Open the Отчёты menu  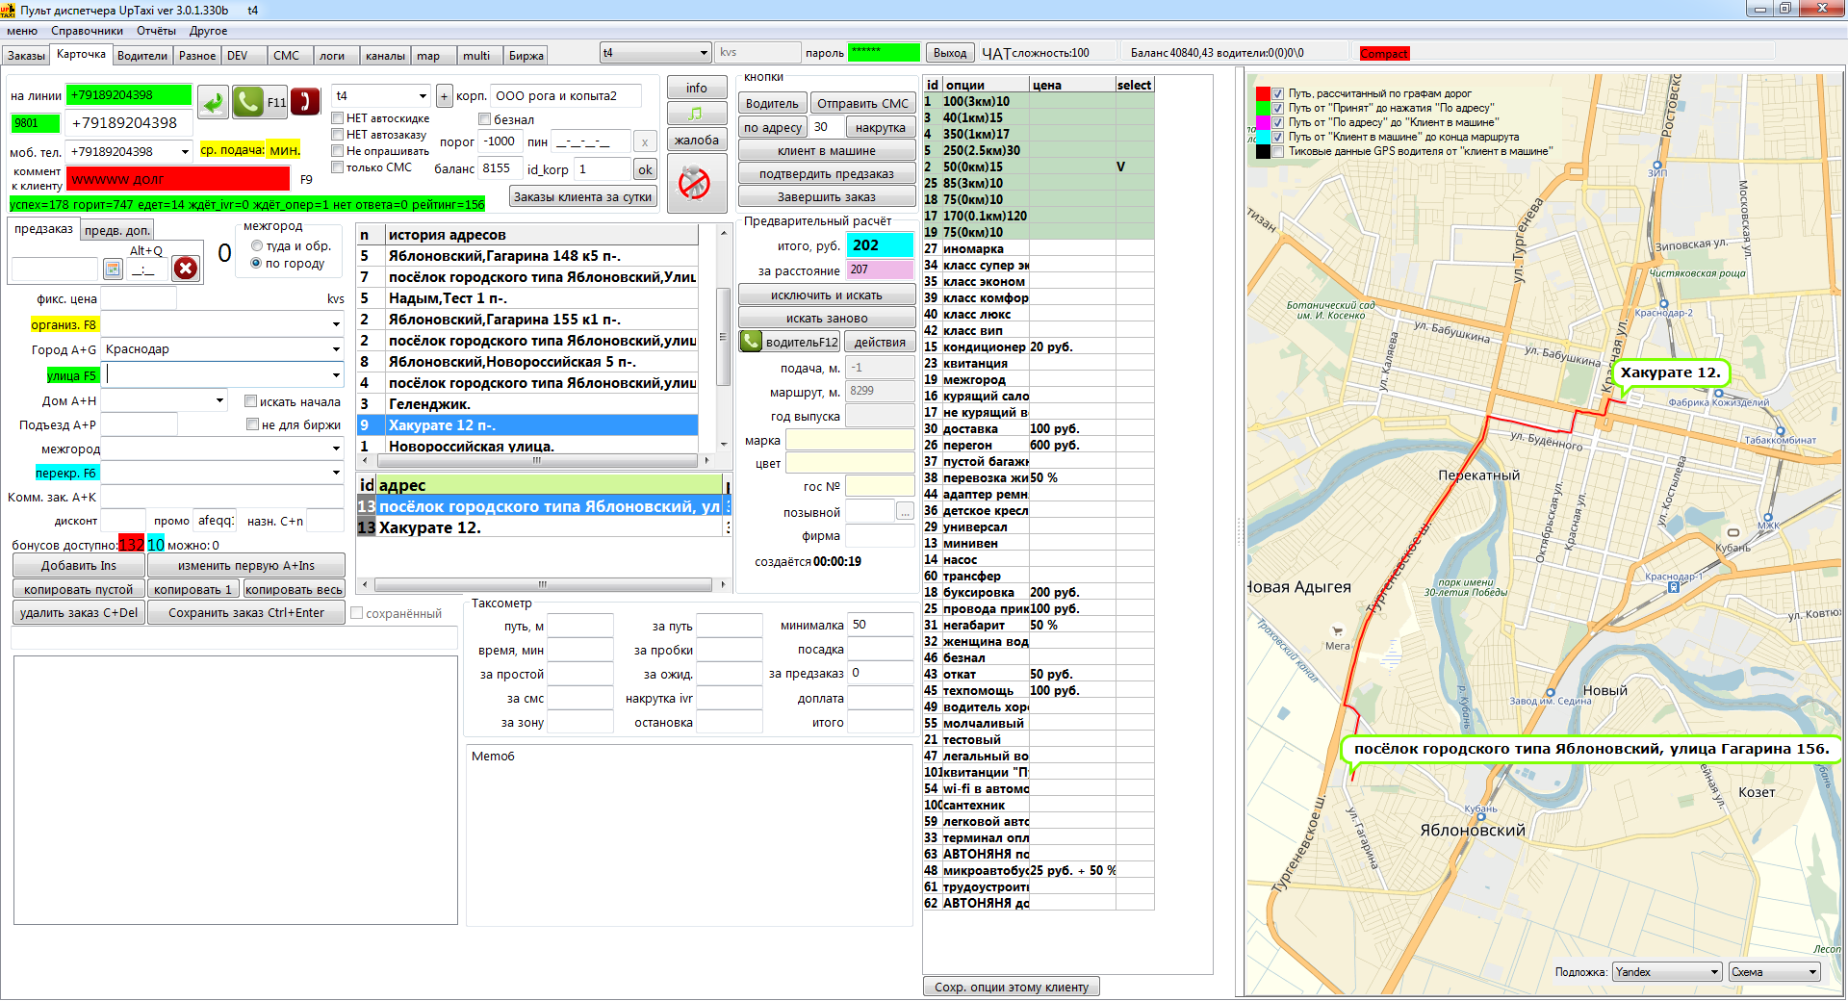[156, 31]
